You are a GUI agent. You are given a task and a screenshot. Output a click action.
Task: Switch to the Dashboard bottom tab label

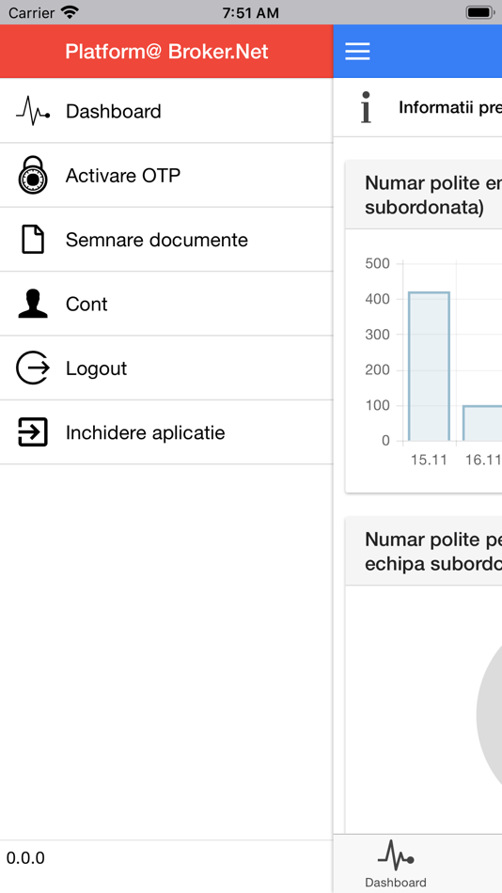[396, 883]
